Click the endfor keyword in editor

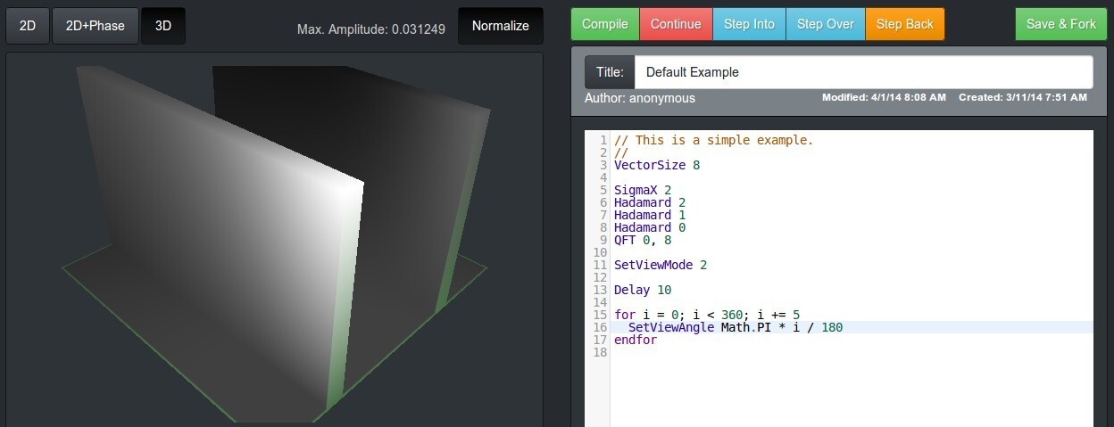(x=635, y=340)
